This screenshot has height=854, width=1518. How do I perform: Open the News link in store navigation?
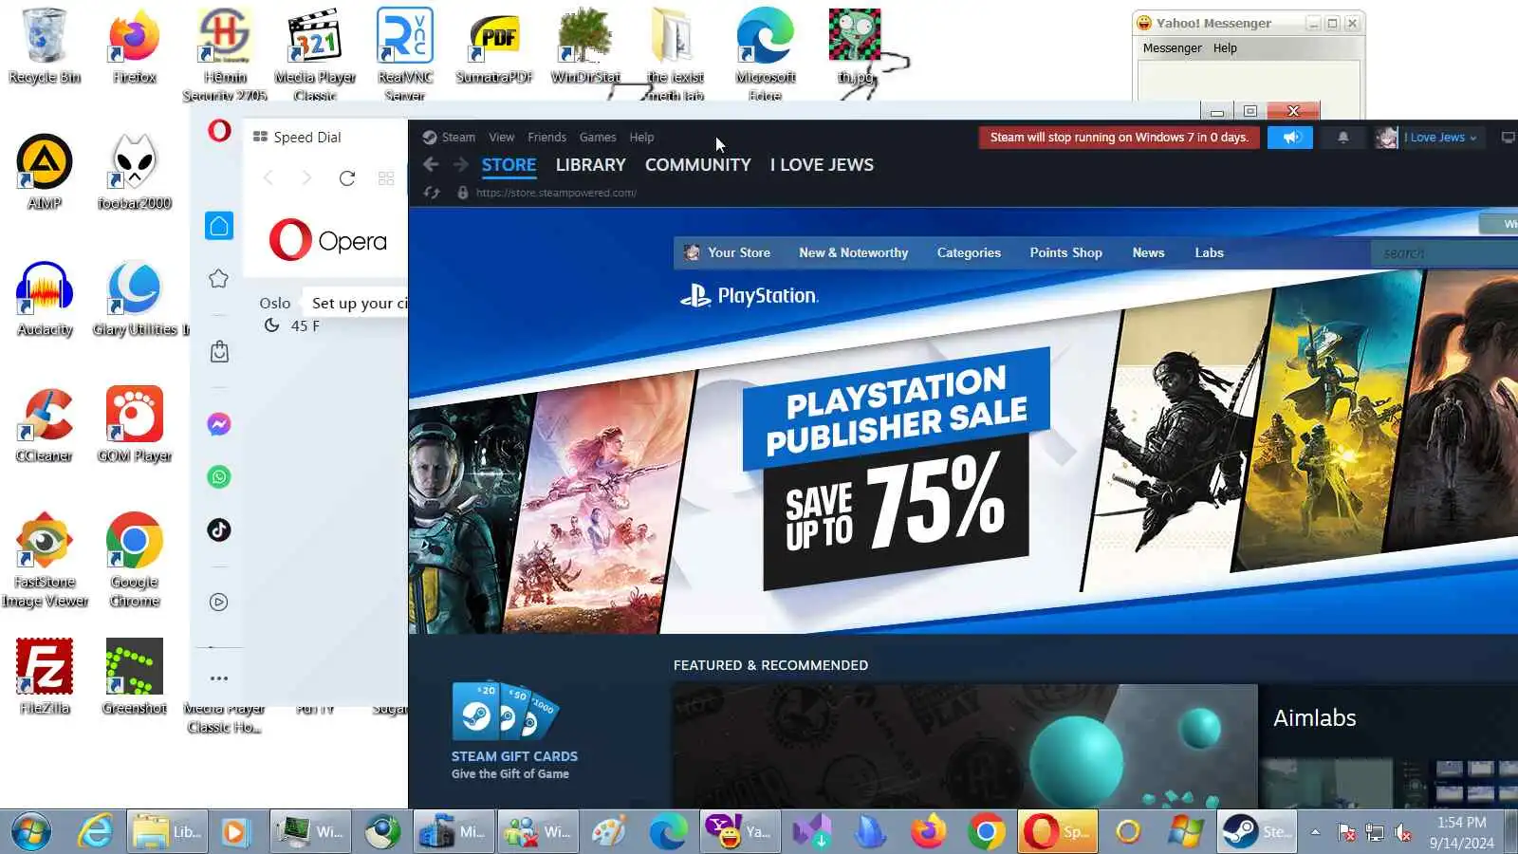pyautogui.click(x=1148, y=252)
